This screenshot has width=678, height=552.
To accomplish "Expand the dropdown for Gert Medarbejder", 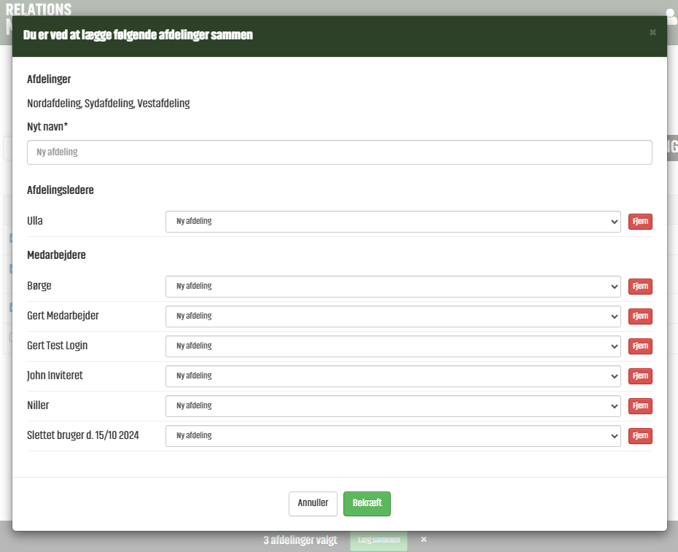I will pos(392,316).
